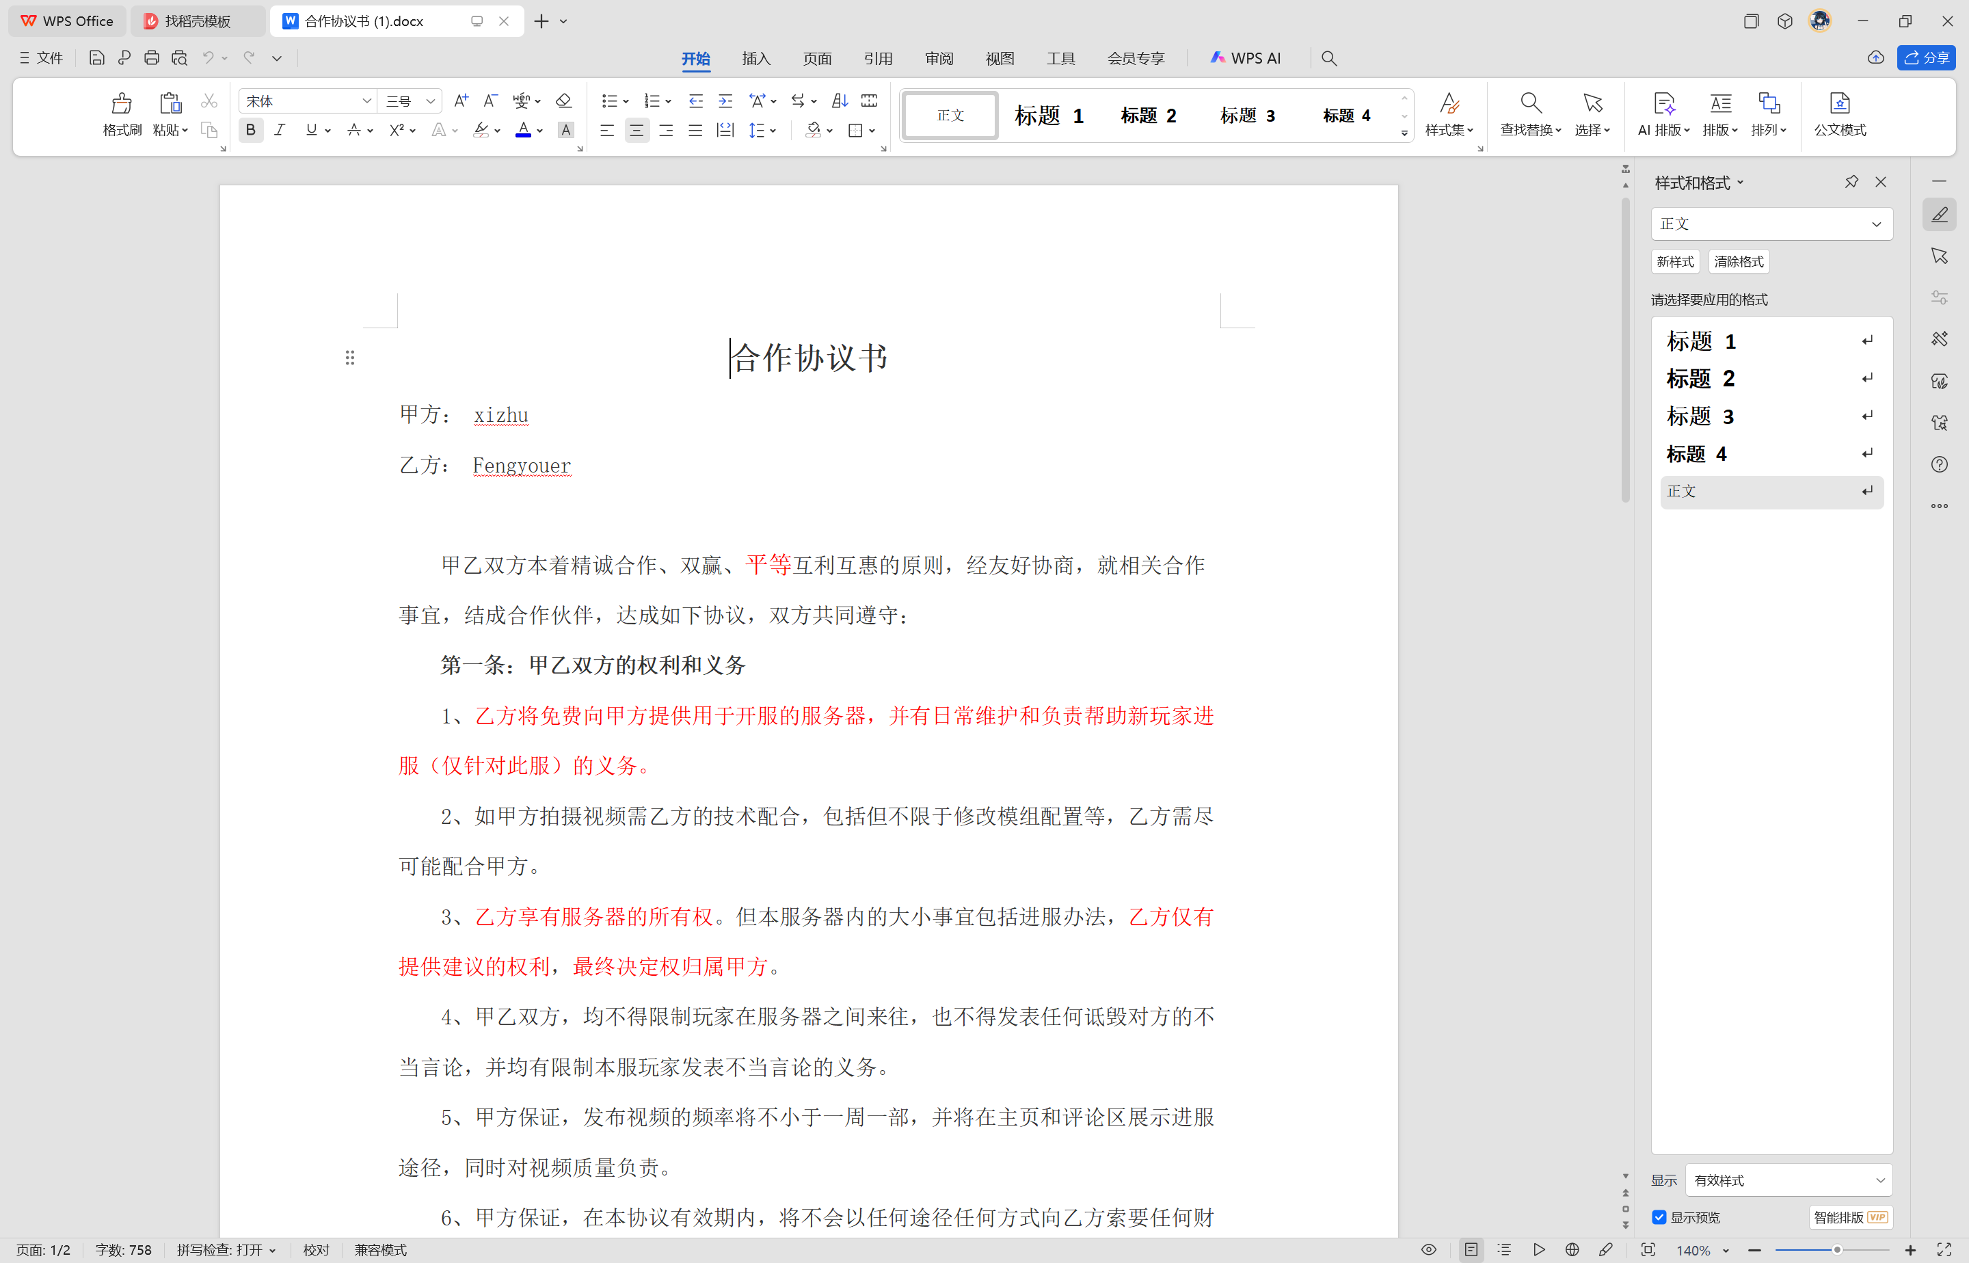Switch to the 插入 ribbon tab
Image resolution: width=1969 pixels, height=1263 pixels.
pyautogui.click(x=755, y=58)
